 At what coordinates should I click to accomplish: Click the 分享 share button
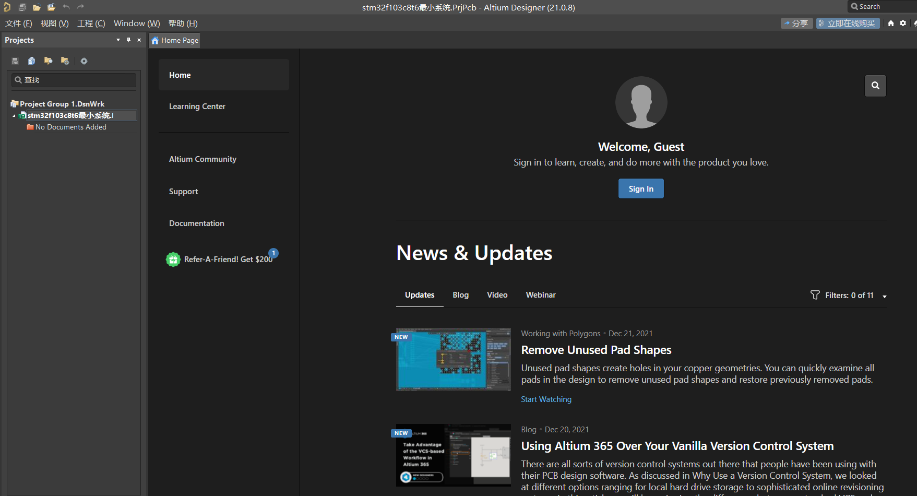click(796, 23)
